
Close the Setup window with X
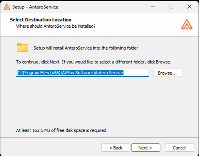click(189, 7)
